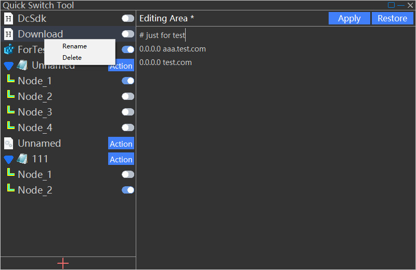Select the Node_3 tree item label
416x270 pixels.
coord(35,112)
